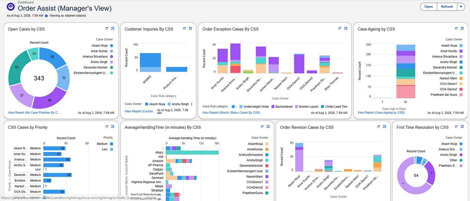Viewport: 470px width, 201px height.
Task: Click the WISMO bar in Customer Inquiries chart
Action: (151, 62)
